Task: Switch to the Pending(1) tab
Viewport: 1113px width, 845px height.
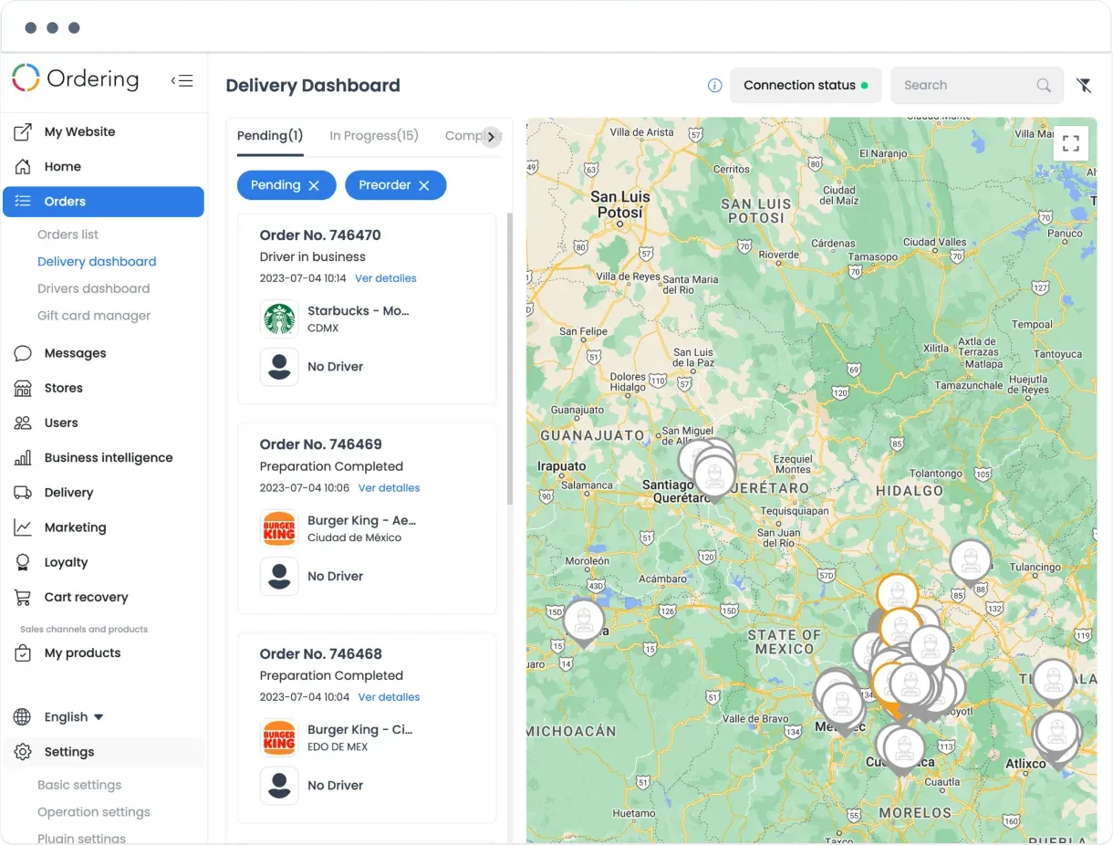Action: tap(270, 136)
